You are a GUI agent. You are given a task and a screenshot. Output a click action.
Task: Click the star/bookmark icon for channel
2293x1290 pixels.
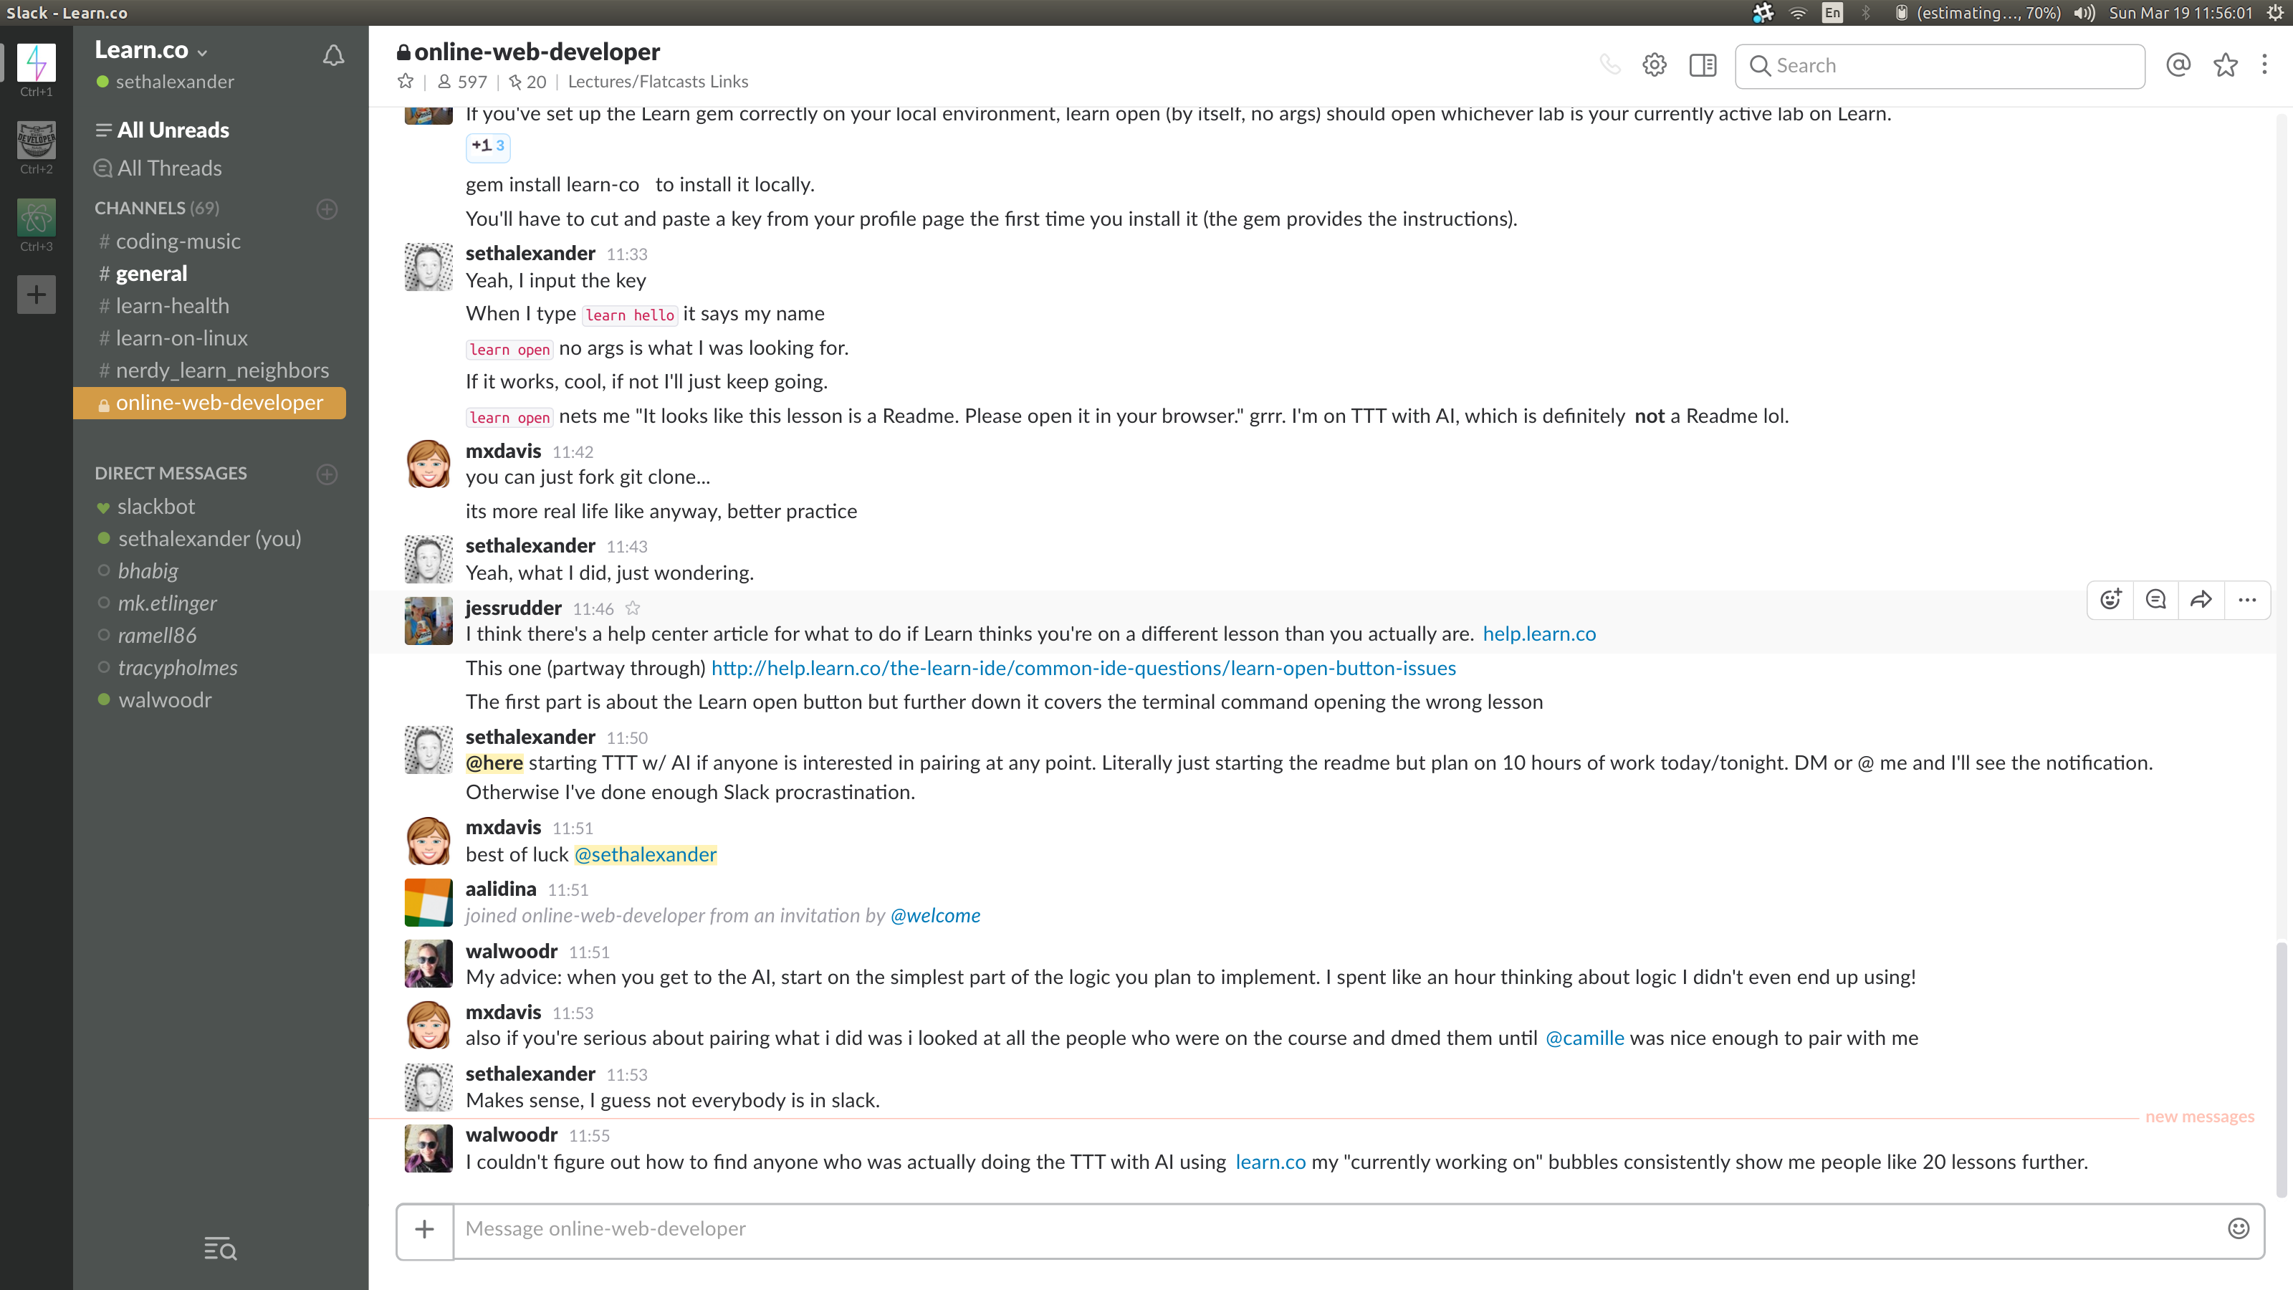click(405, 82)
